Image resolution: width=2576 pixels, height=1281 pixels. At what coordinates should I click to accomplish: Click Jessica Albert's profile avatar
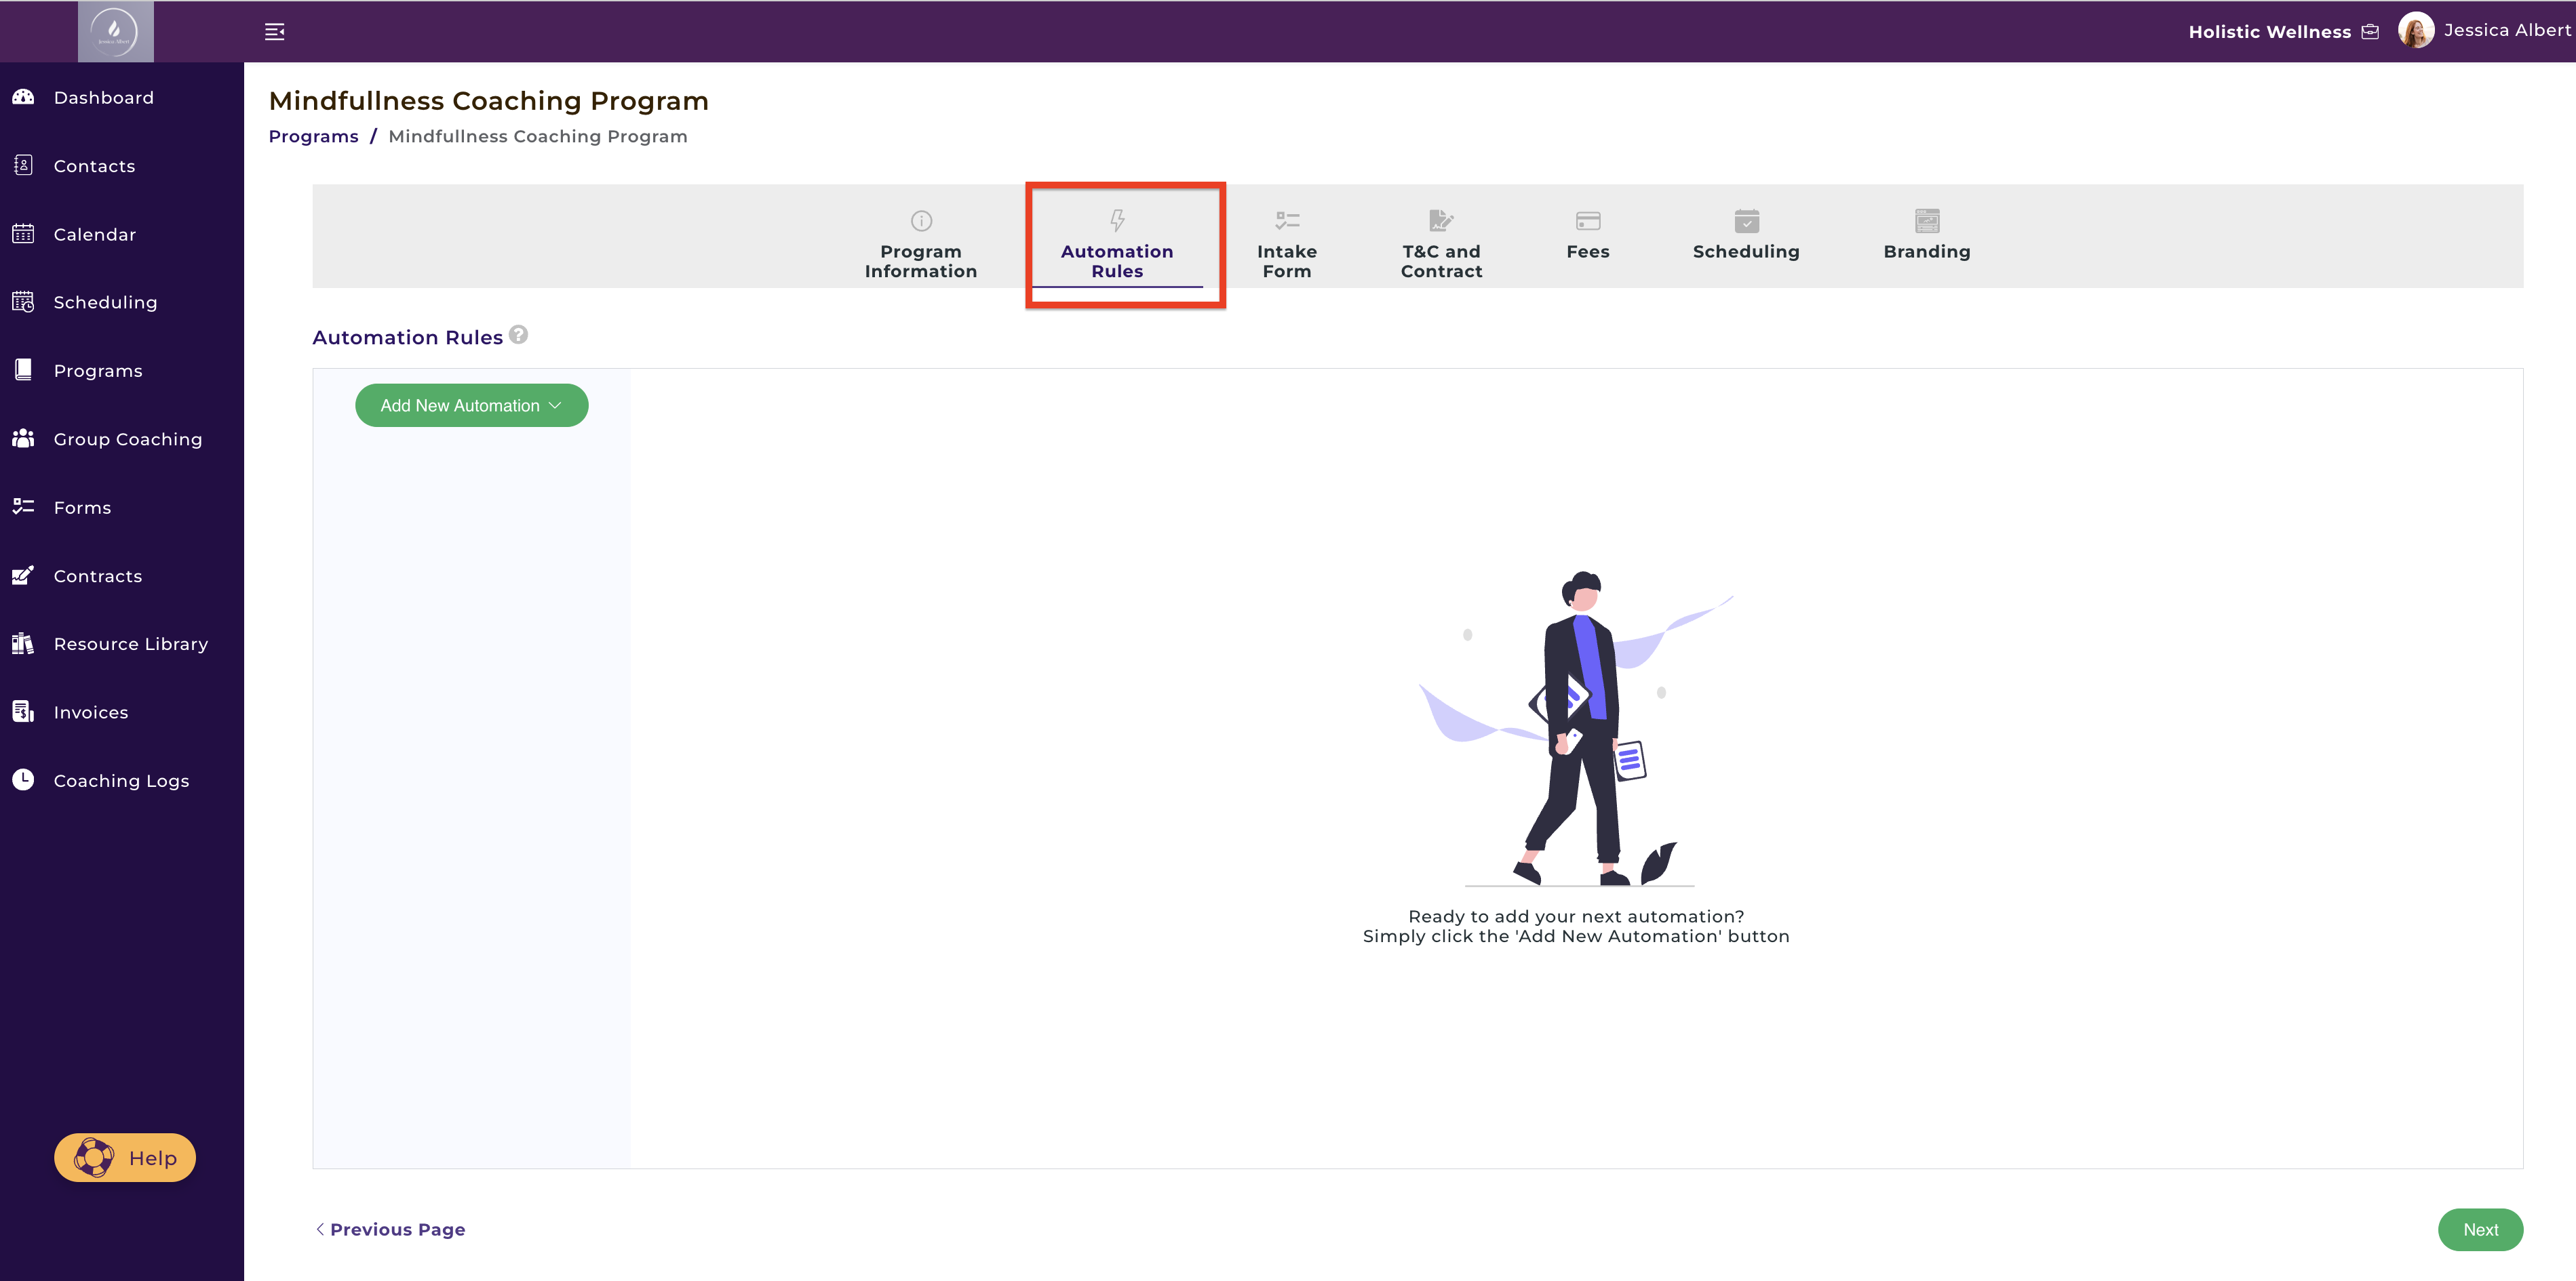pos(2416,30)
